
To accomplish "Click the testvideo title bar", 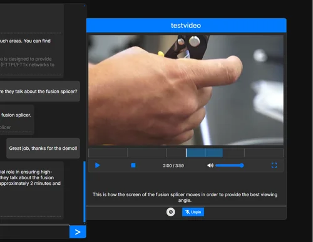I will coord(186,25).
